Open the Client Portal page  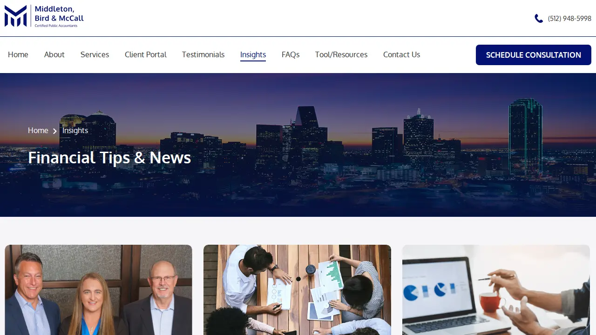[x=146, y=54]
